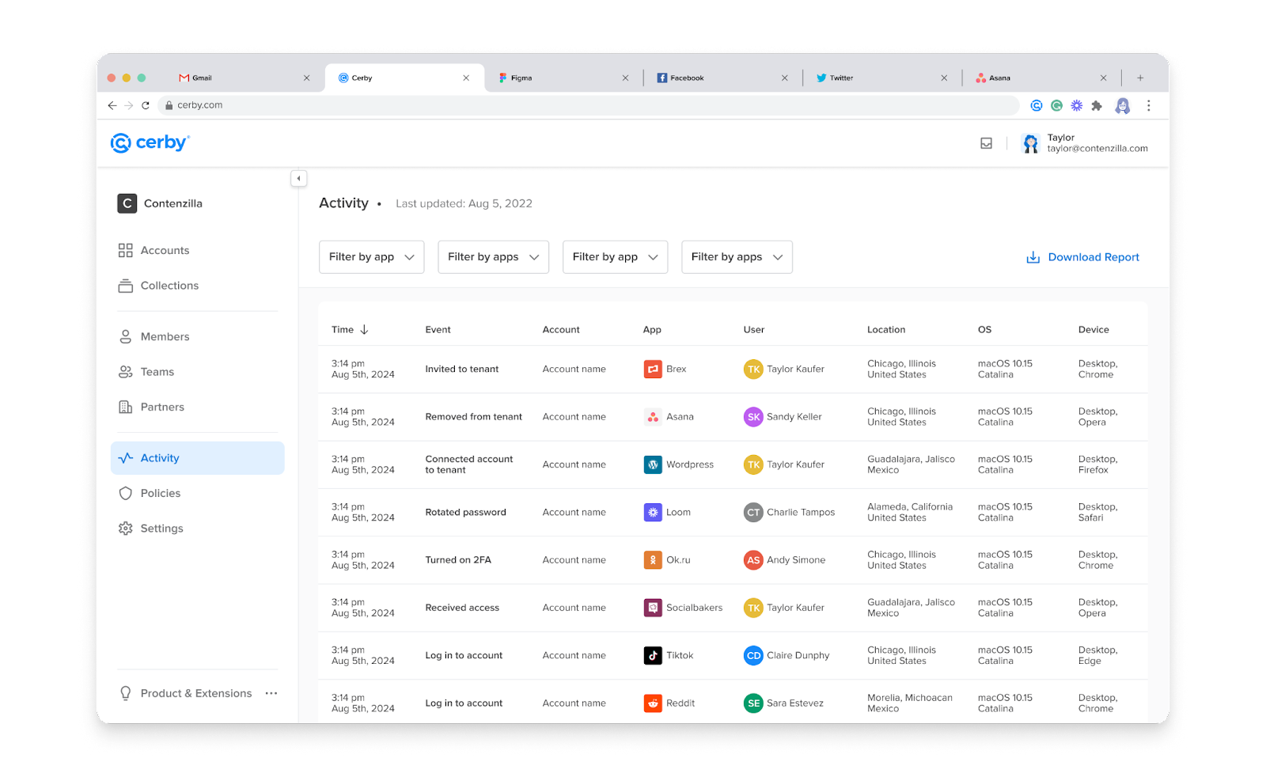Image resolution: width=1266 pixels, height=777 pixels.
Task: Click Charlie Tampos' CT avatar
Action: (x=753, y=512)
